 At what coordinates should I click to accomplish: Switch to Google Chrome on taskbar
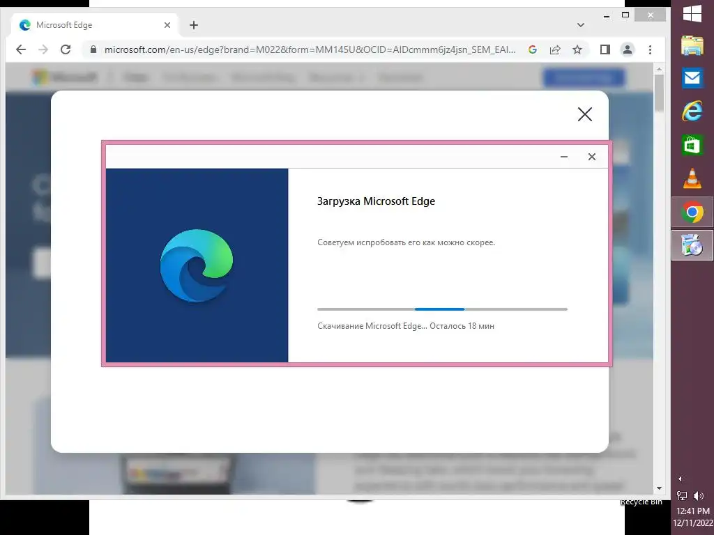pyautogui.click(x=692, y=212)
